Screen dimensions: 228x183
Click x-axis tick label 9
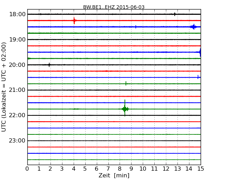pyautogui.click(x=131, y=169)
